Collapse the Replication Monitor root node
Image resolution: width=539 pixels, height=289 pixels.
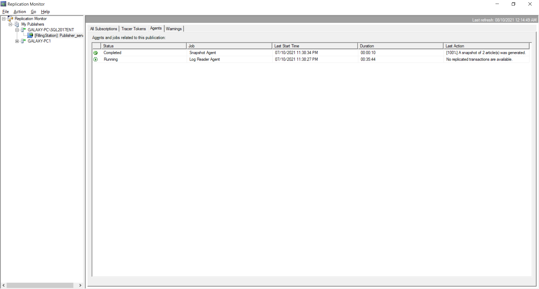pyautogui.click(x=4, y=19)
